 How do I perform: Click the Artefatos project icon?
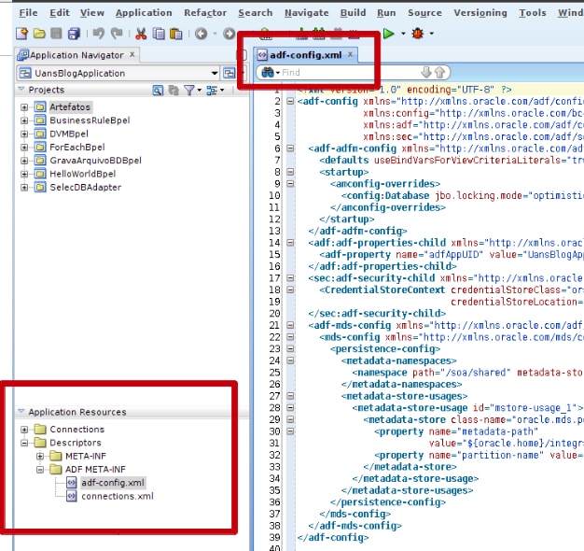40,107
